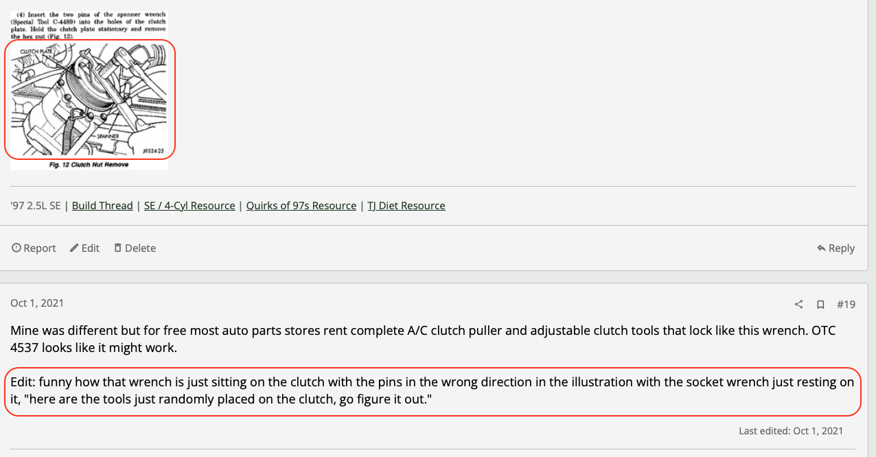Viewport: 876px width, 457px height.
Task: Click the paragraph mentioning OTC 4537
Action: [x=422, y=339]
